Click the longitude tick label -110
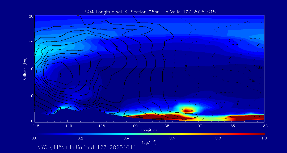Image resolution: width=287 pixels, height=153 pixels. pyautogui.click(x=67, y=126)
